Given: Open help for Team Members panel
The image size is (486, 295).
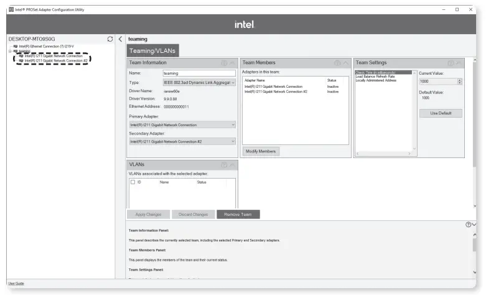Looking at the screenshot, I should pyautogui.click(x=337, y=63).
